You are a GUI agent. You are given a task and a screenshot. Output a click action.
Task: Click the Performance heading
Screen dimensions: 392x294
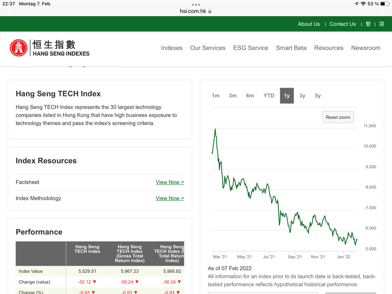(x=39, y=232)
